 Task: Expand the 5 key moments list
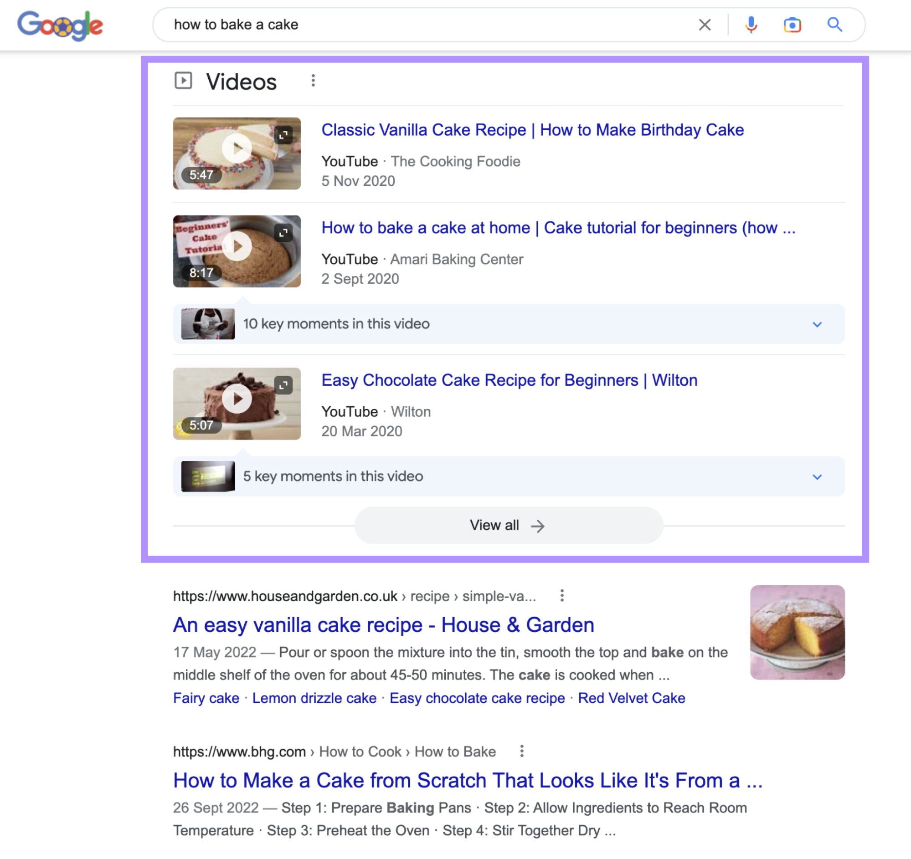pyautogui.click(x=817, y=476)
